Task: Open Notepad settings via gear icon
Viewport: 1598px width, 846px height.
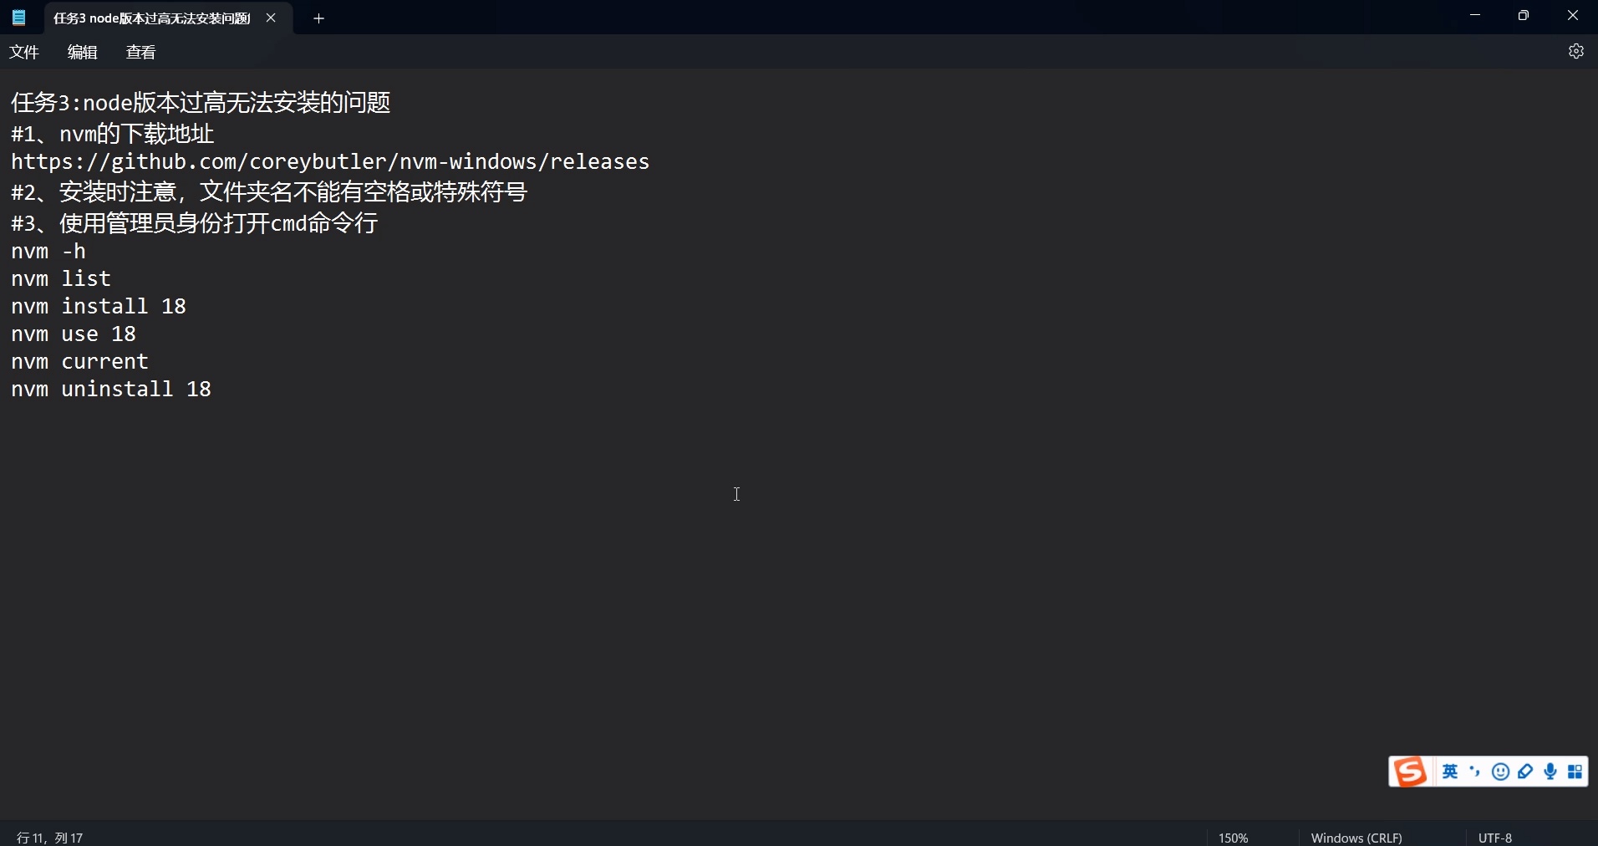Action: tap(1576, 51)
